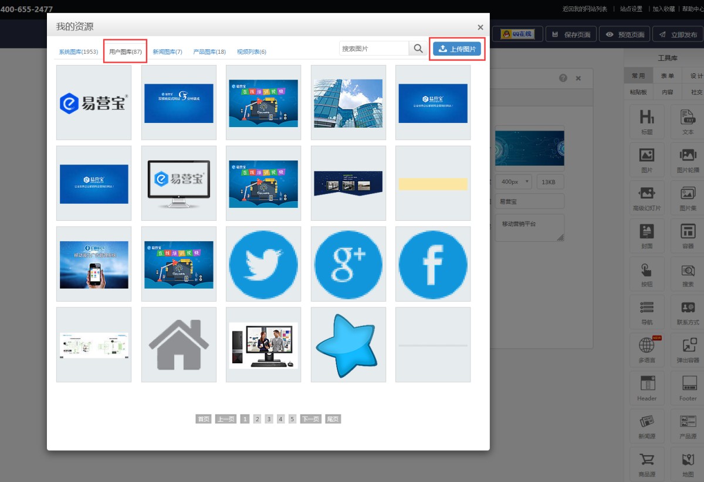Focus the 搜索图片 search field

(x=374, y=49)
